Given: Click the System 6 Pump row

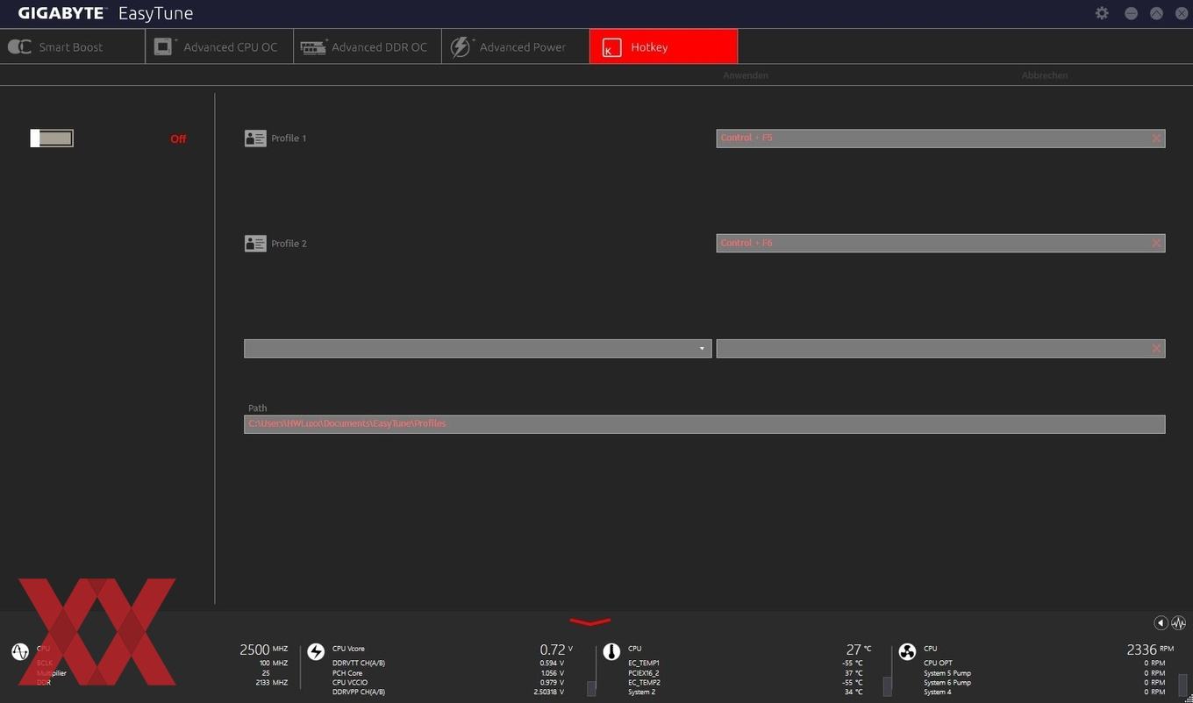Looking at the screenshot, I should [1044, 683].
